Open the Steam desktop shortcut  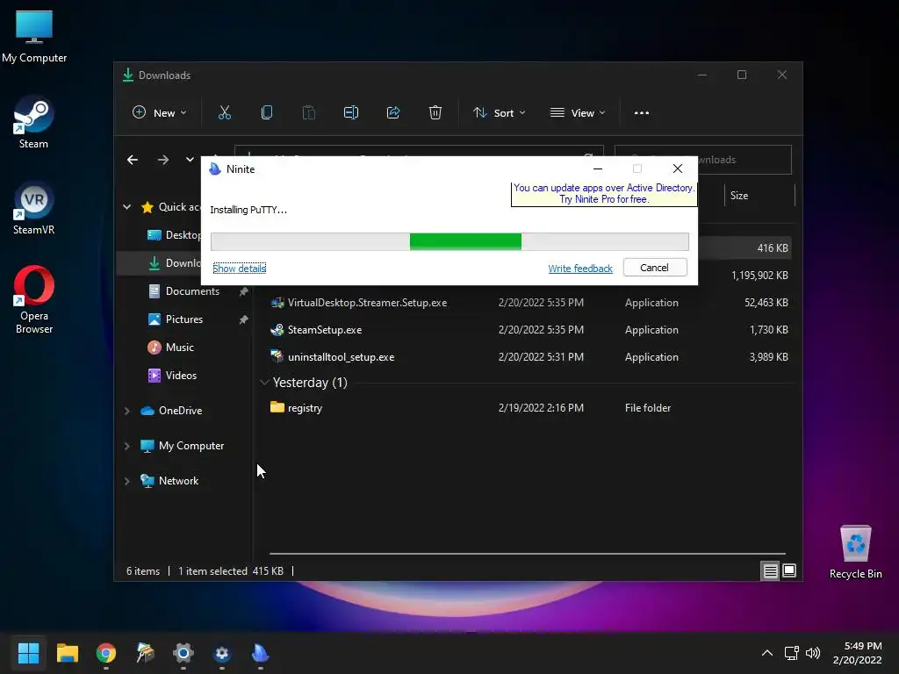[34, 123]
